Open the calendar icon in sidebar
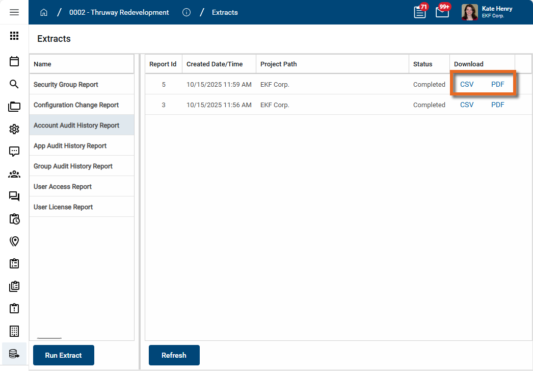The image size is (533, 371). pos(14,61)
